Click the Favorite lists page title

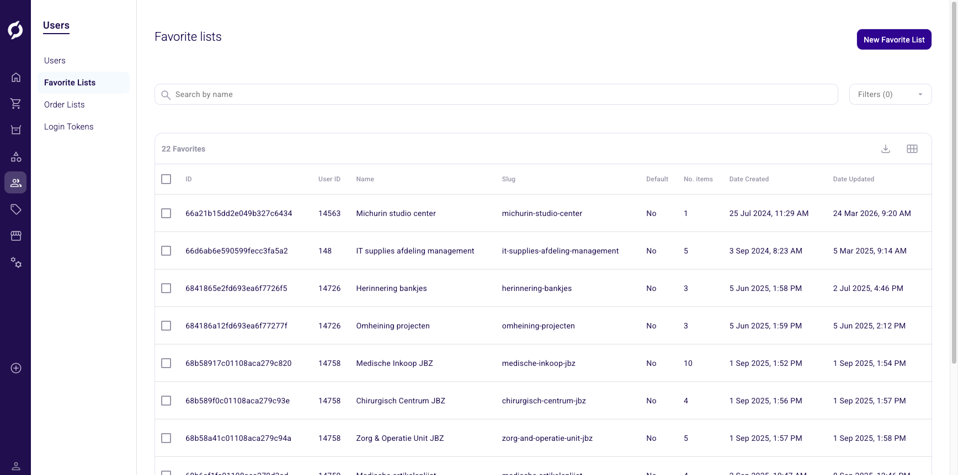click(x=188, y=36)
